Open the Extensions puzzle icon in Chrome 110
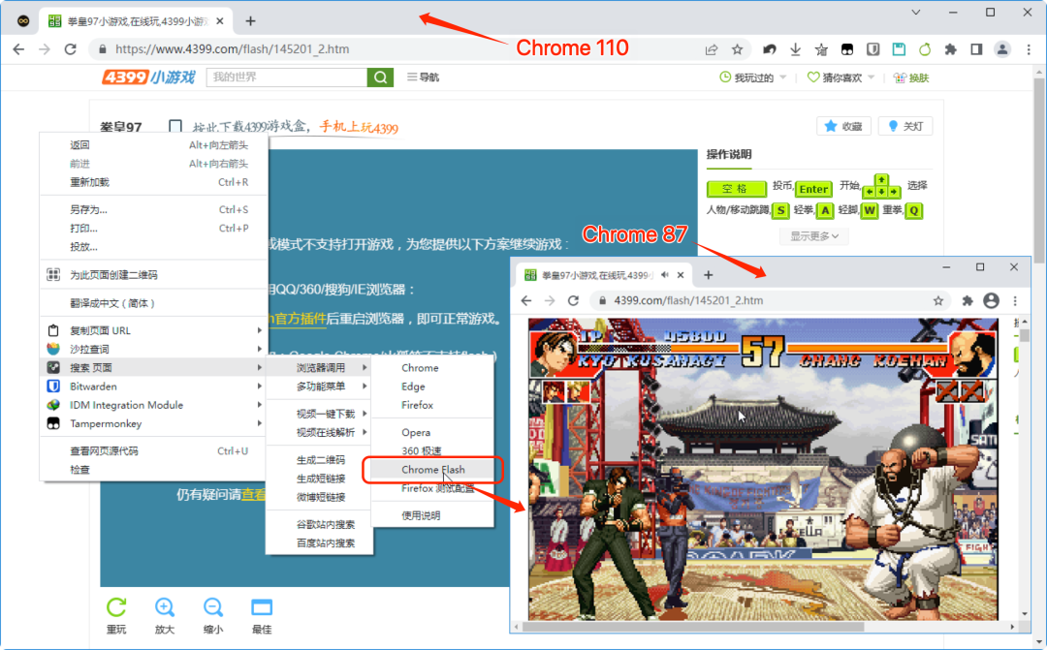 point(950,49)
